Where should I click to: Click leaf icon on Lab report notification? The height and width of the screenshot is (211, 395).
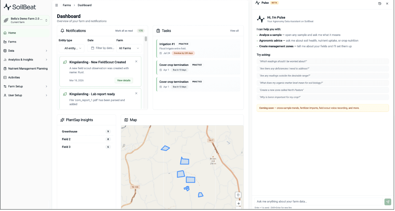(x=65, y=94)
